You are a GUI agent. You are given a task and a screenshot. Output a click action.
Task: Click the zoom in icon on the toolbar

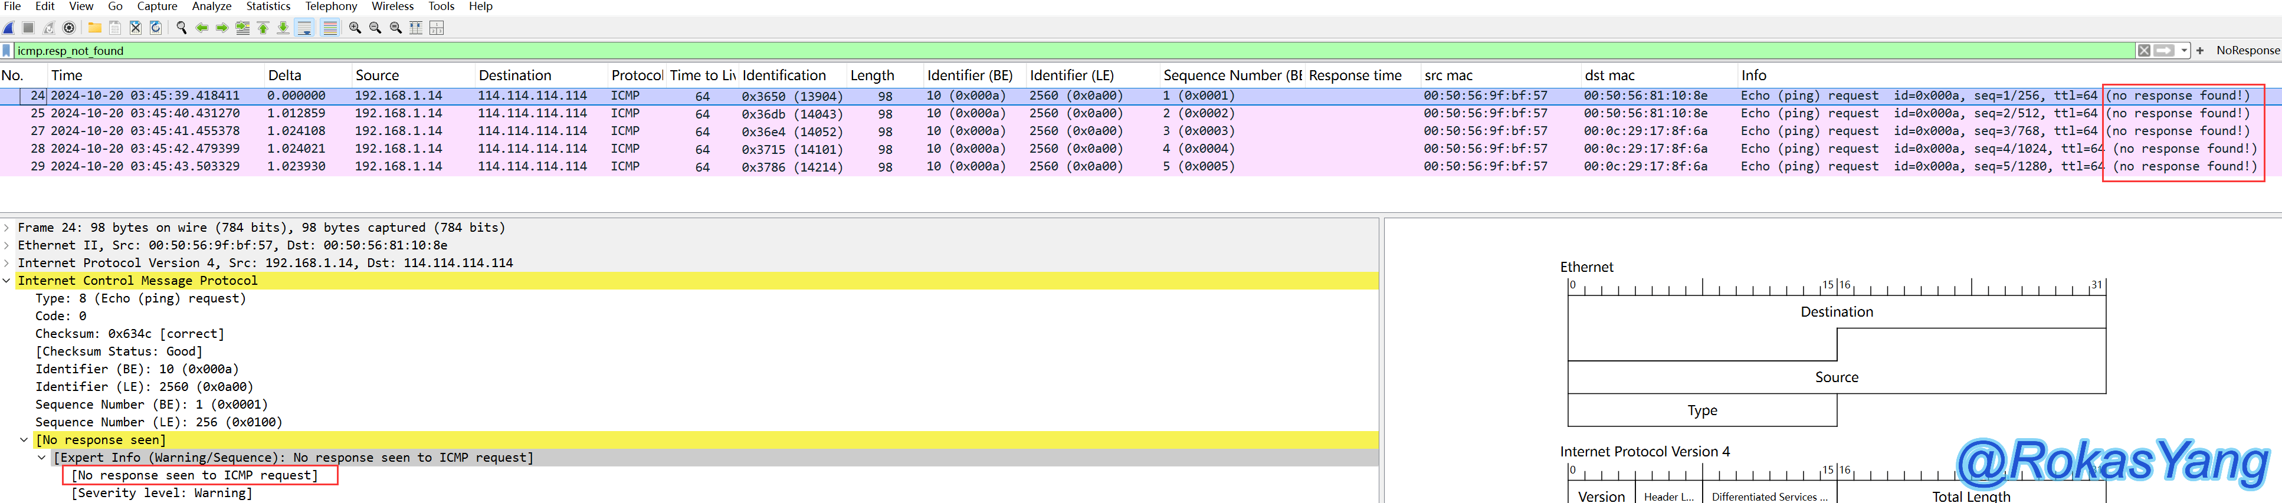(355, 28)
